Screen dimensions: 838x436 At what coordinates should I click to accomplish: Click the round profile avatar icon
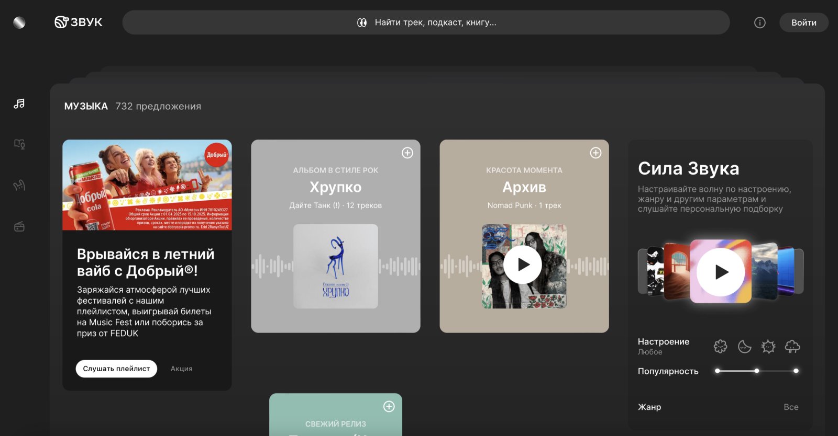(x=19, y=22)
